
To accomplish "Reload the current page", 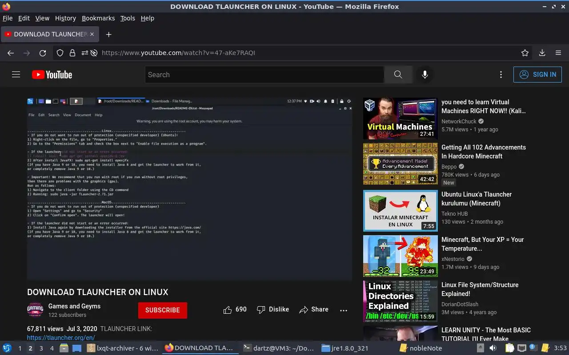I will coord(43,53).
